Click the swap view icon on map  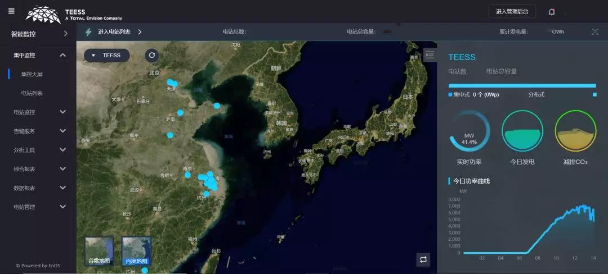[423, 259]
